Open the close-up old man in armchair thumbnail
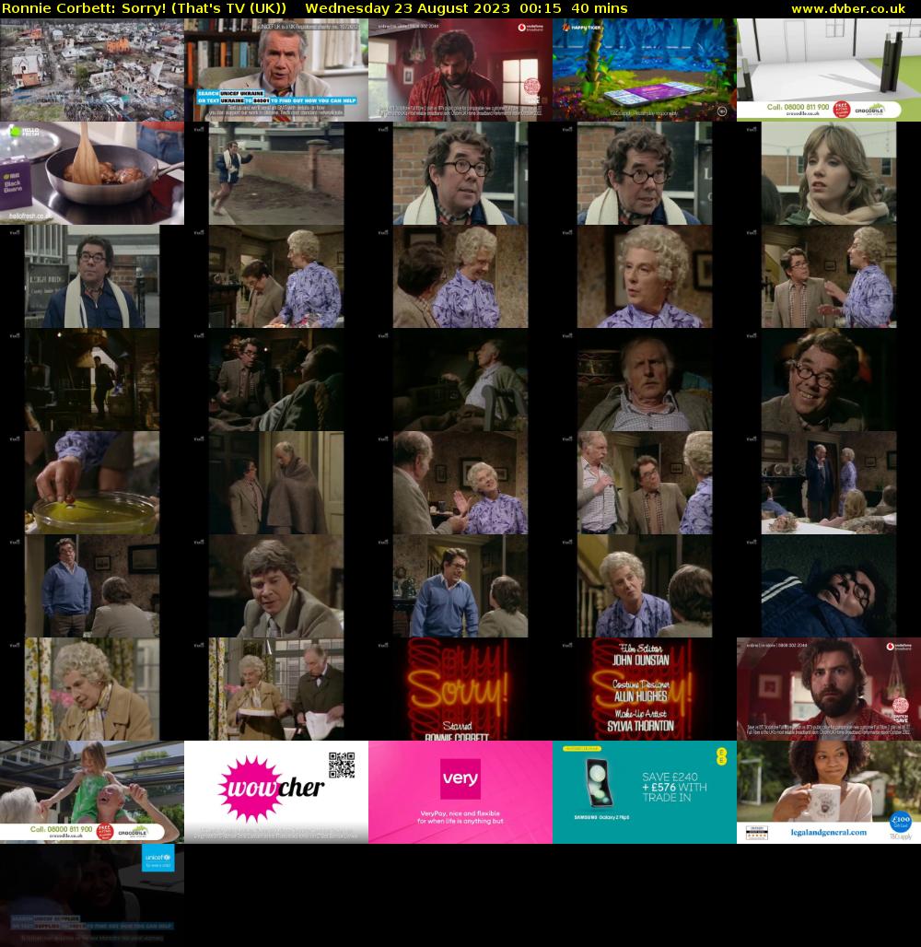The height and width of the screenshot is (947, 921). pyautogui.click(x=645, y=380)
